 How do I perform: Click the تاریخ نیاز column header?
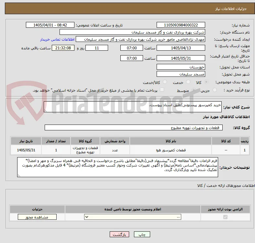tap(26, 141)
